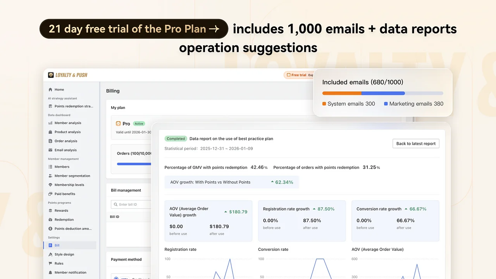The image size is (496, 279).
Task: Select the Email analysis envelope icon
Action: pyautogui.click(x=50, y=150)
